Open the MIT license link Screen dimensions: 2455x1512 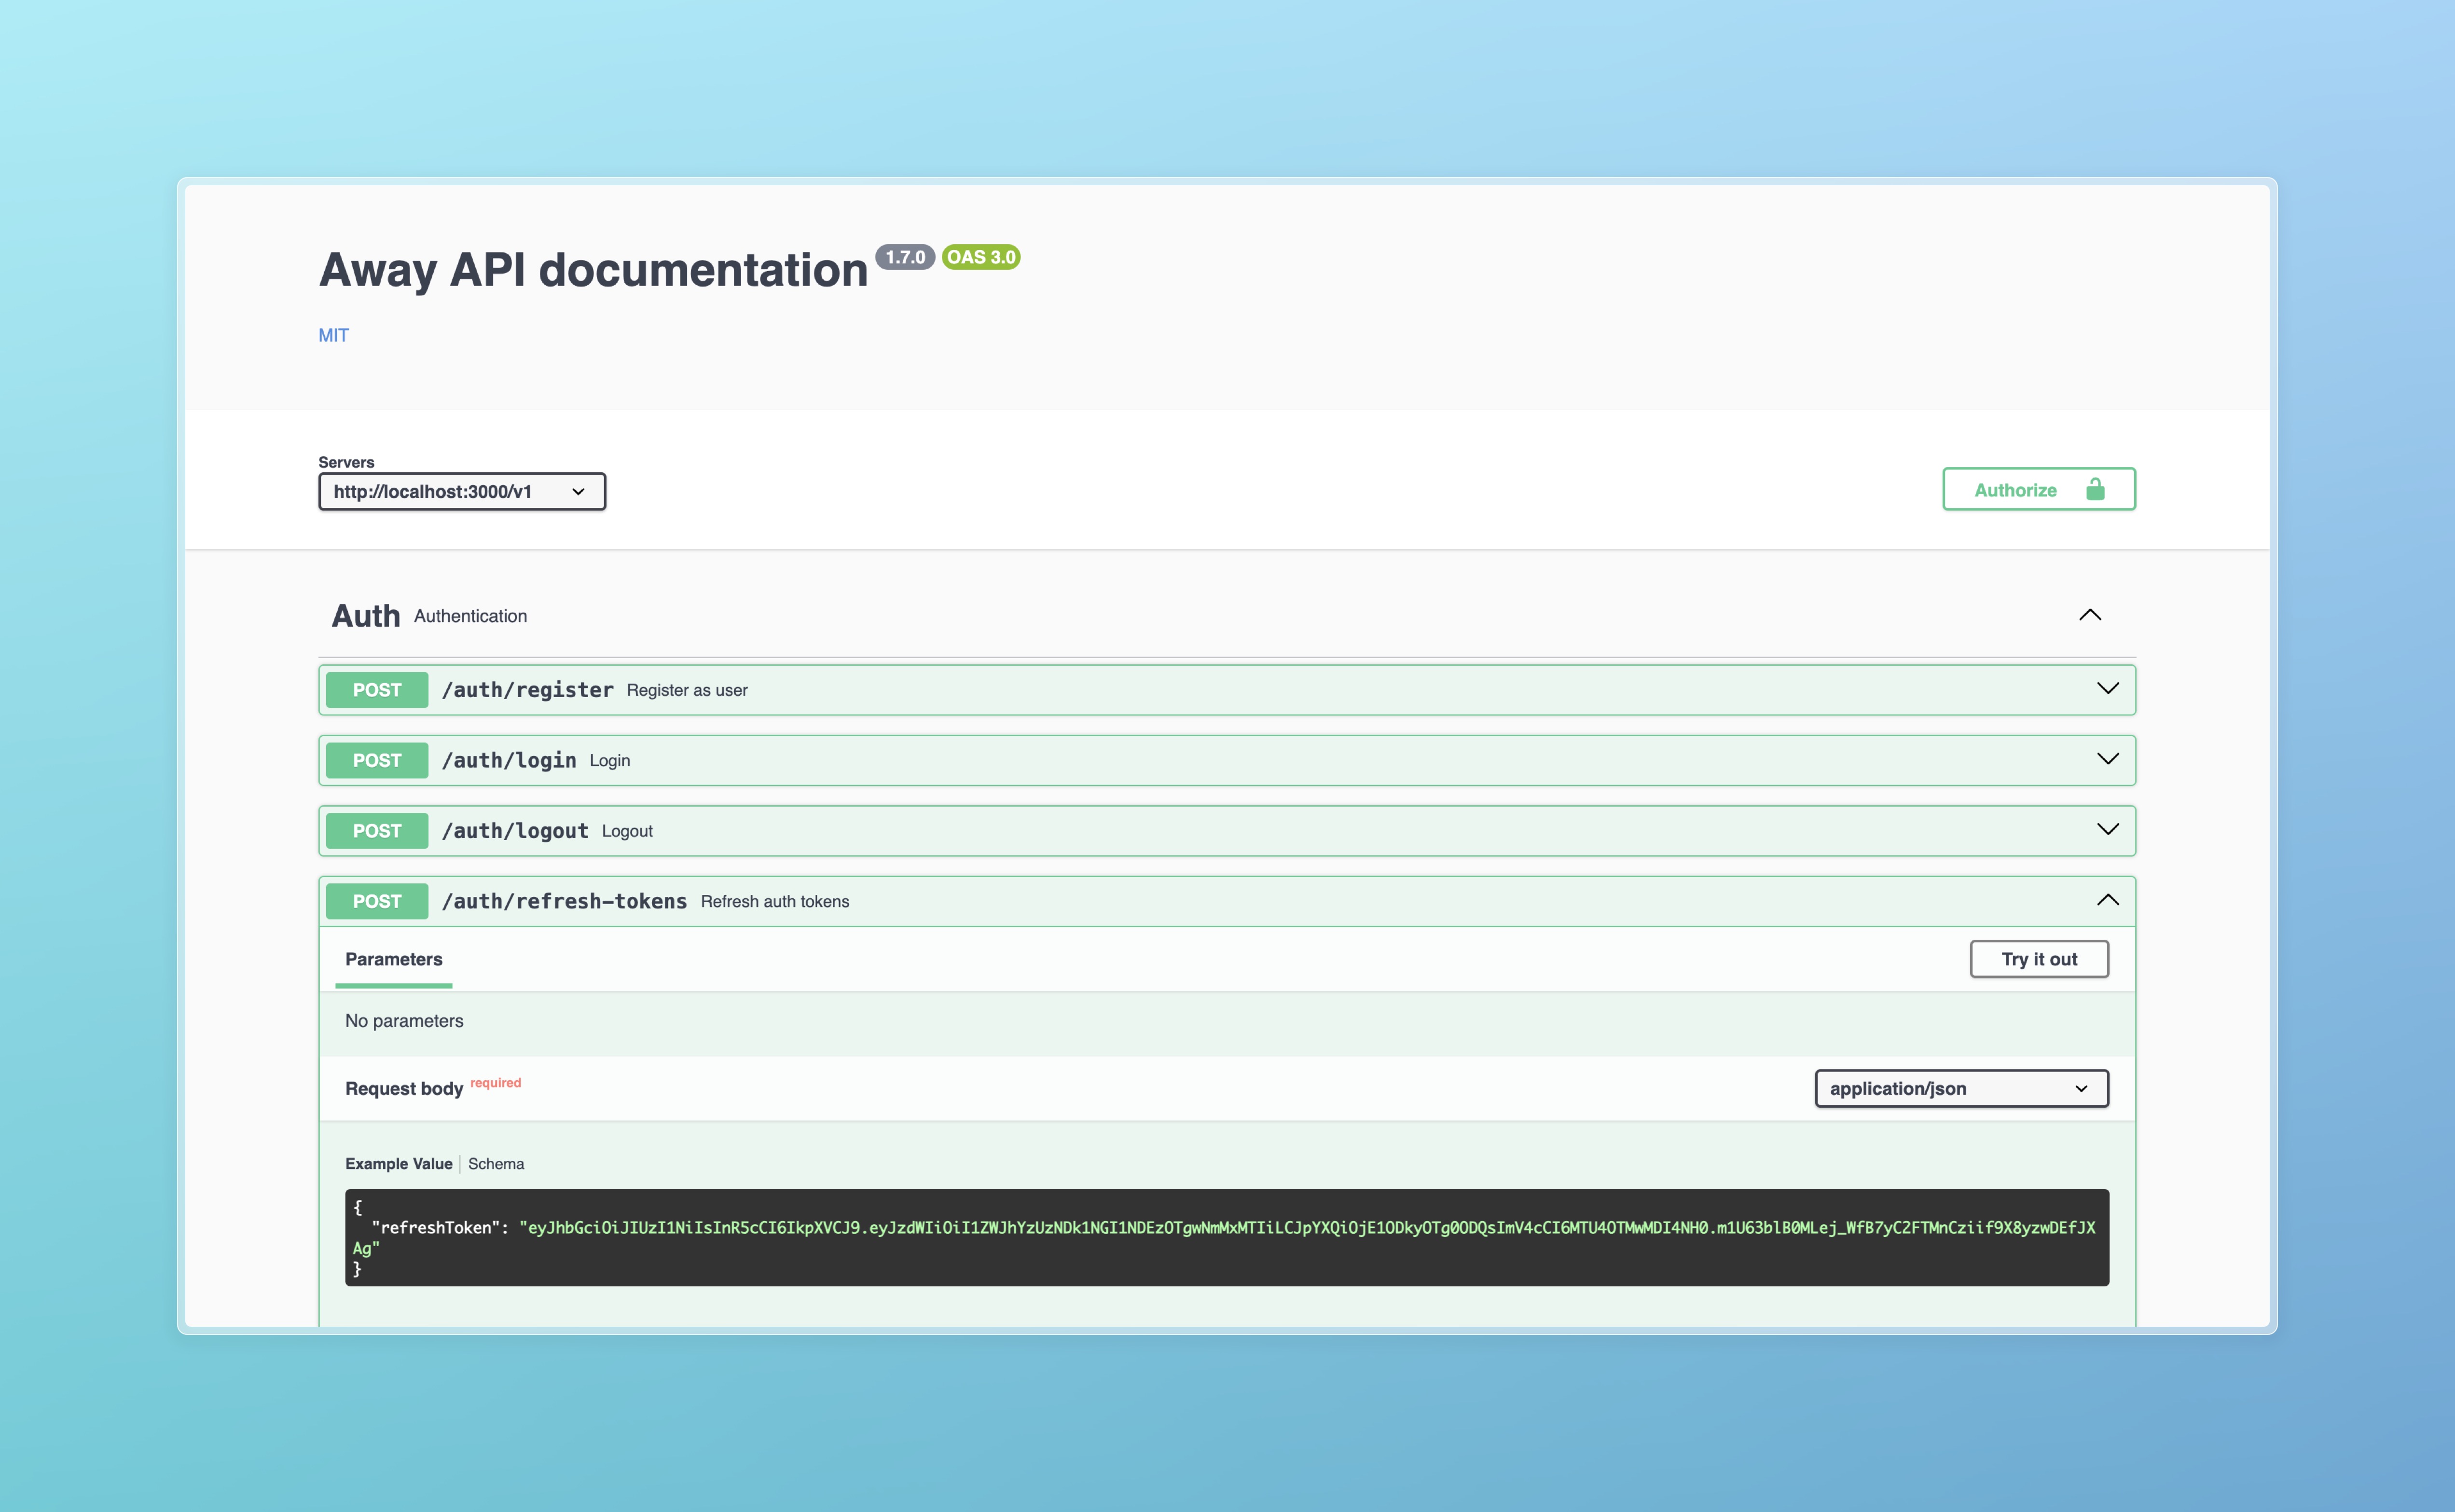[x=333, y=335]
